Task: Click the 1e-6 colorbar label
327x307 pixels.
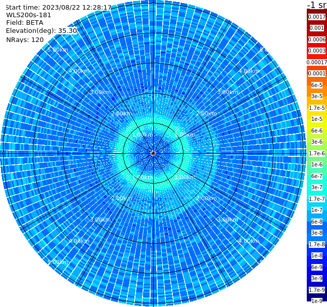Action: coord(317,164)
